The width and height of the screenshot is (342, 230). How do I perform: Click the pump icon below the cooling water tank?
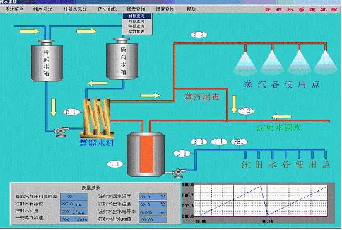coord(61,132)
